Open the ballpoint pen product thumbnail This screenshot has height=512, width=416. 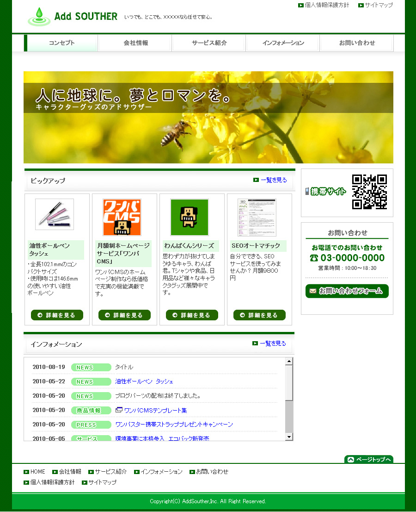click(x=55, y=214)
